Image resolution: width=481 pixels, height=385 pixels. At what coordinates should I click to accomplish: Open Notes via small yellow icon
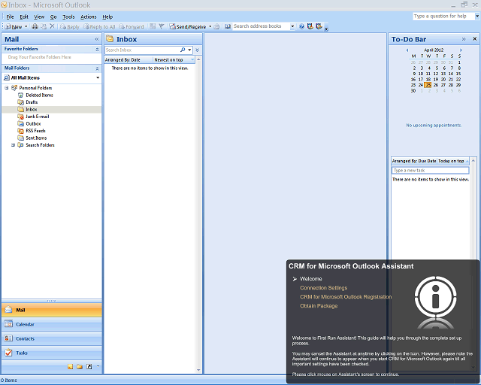70,367
